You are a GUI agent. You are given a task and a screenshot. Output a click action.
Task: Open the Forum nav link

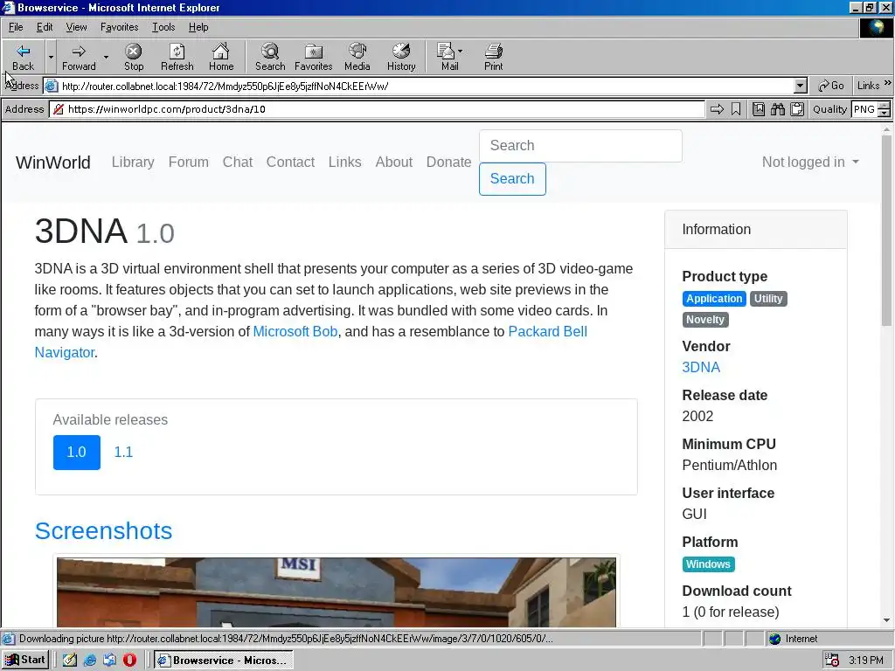[x=189, y=162]
